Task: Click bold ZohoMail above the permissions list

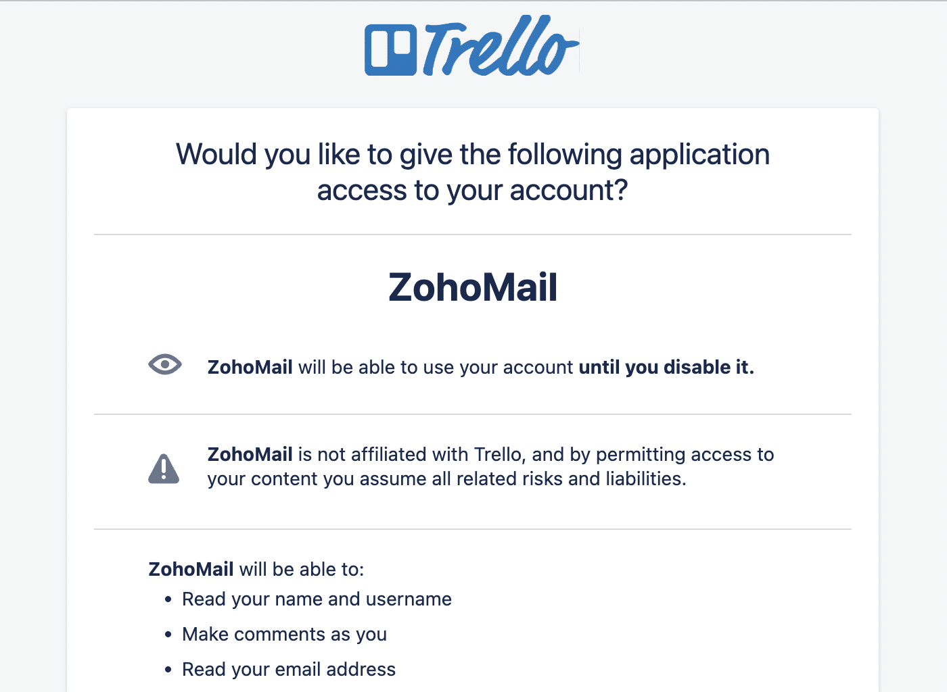Action: coord(191,569)
